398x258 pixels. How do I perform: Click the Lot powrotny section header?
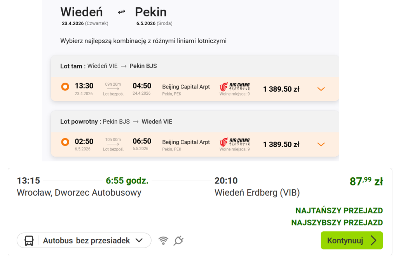[116, 121]
